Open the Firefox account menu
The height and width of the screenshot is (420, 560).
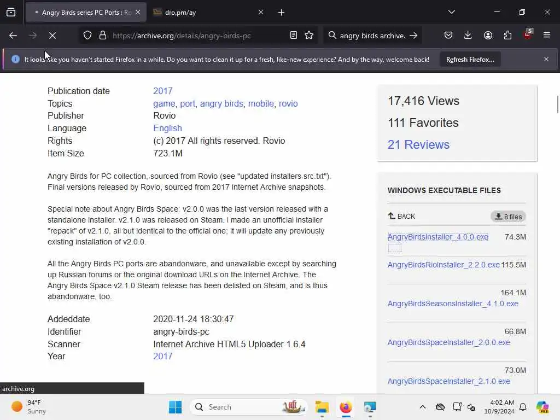click(488, 36)
